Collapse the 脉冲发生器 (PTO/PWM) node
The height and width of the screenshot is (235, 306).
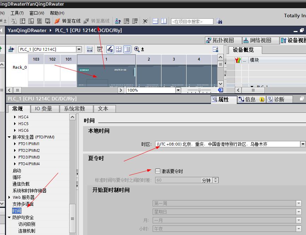[10, 137]
